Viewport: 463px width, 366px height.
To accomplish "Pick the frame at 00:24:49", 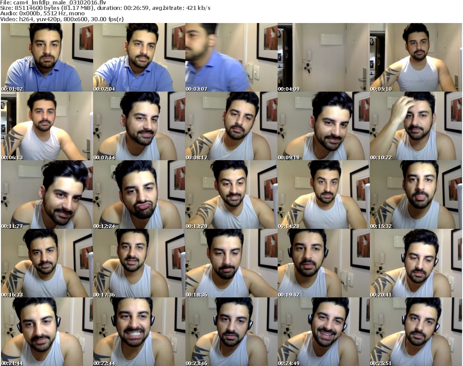I will 323,332.
